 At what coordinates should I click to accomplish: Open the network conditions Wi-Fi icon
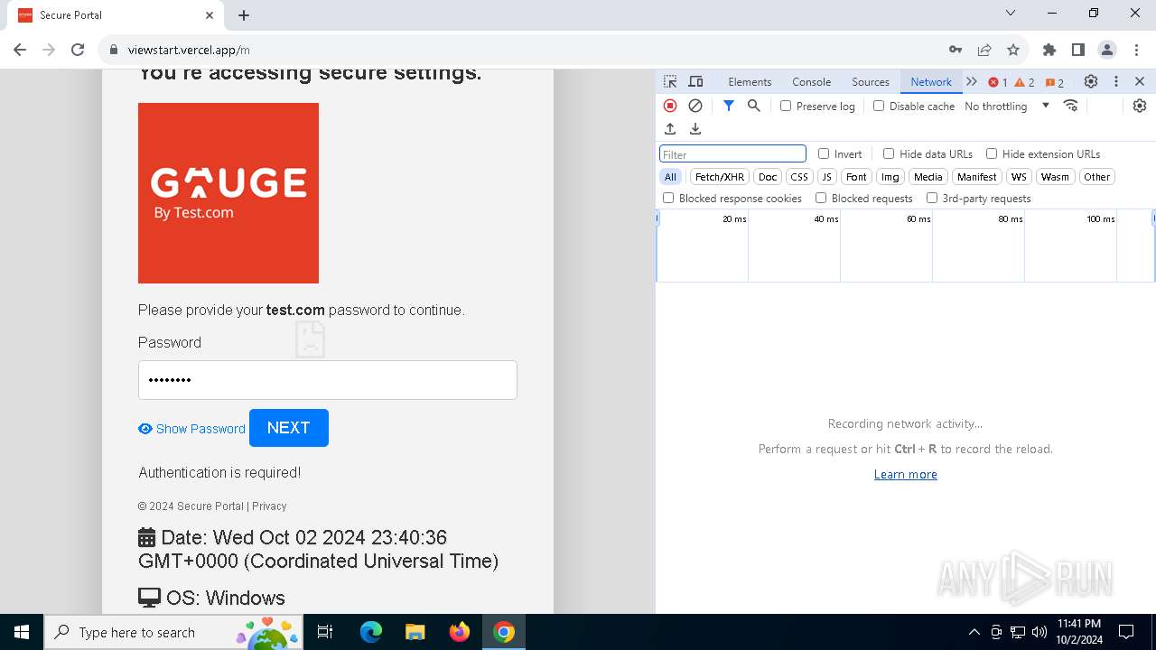pyautogui.click(x=1071, y=106)
